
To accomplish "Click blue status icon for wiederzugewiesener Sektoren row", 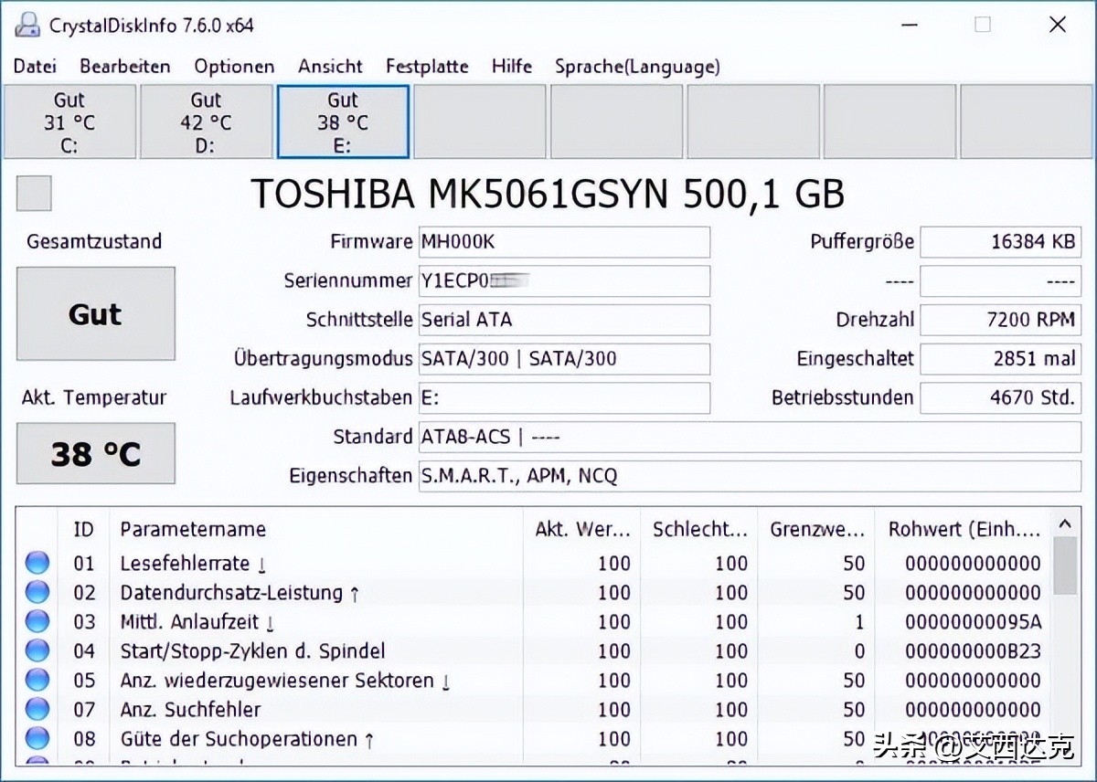I will [x=37, y=681].
